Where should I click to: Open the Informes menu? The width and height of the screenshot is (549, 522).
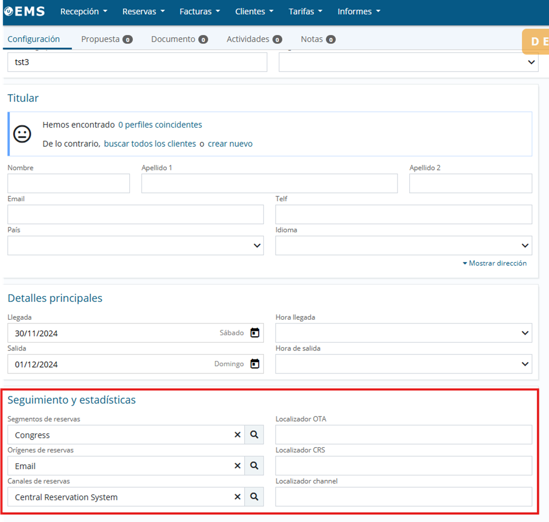point(359,11)
